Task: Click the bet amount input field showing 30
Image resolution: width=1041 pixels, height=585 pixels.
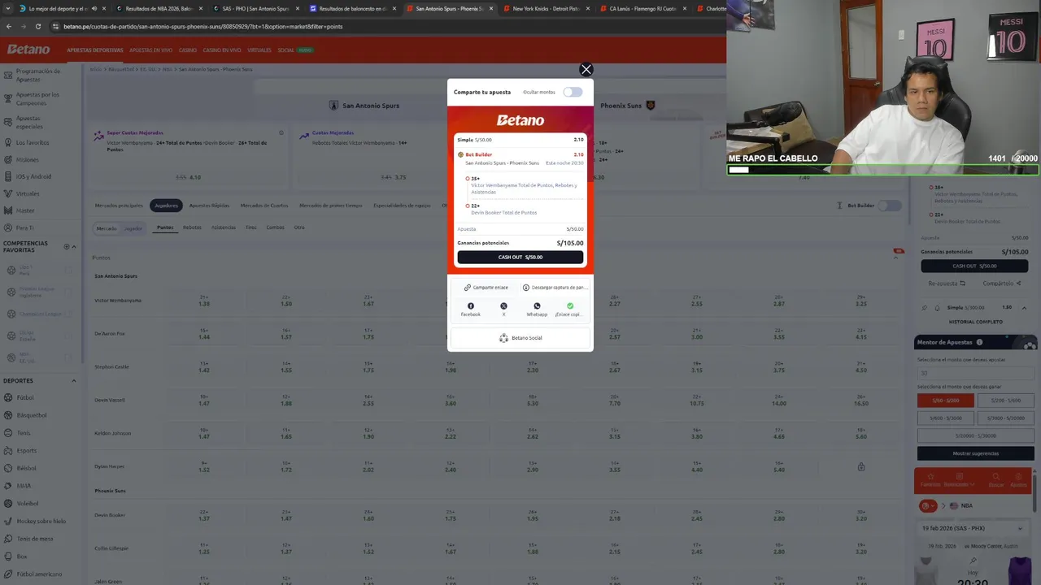Action: coord(974,374)
